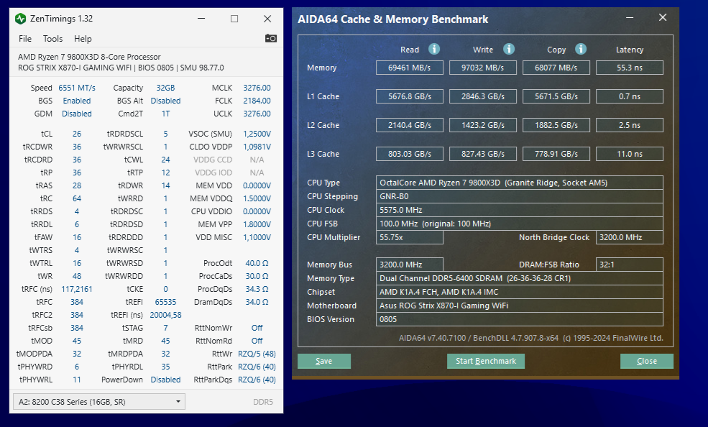Open the Help menu in ZenTimings
Viewport: 708px width, 427px height.
(x=83, y=39)
